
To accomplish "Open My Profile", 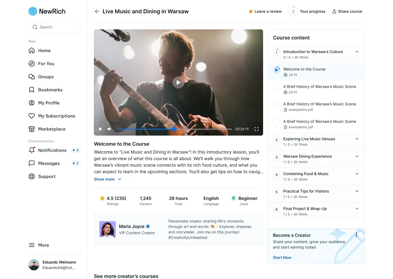I will (x=49, y=103).
